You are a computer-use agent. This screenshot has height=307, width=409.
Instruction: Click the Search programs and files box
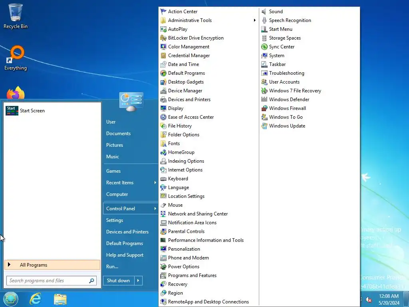[x=52, y=281]
